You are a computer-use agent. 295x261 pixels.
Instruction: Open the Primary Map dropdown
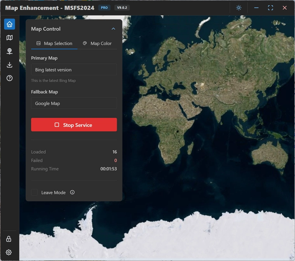tap(74, 69)
